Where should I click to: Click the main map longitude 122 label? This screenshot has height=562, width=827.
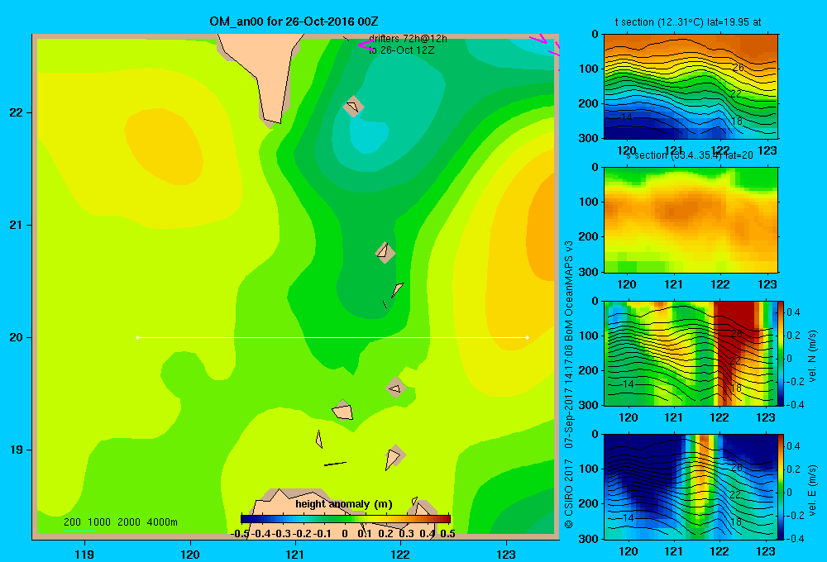tap(400, 554)
